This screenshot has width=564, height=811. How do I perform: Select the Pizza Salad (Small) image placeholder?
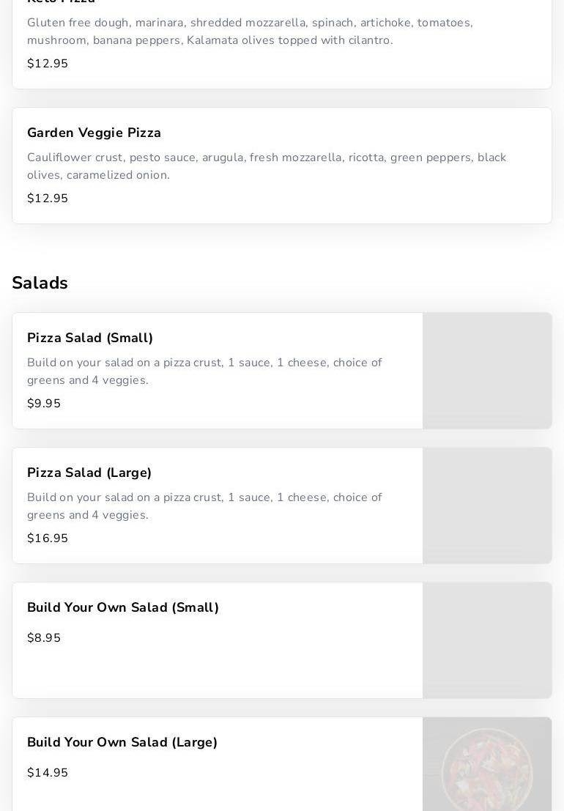click(x=487, y=371)
